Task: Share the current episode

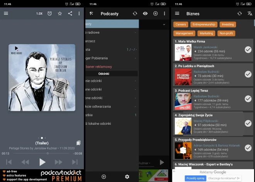Action: point(70,14)
